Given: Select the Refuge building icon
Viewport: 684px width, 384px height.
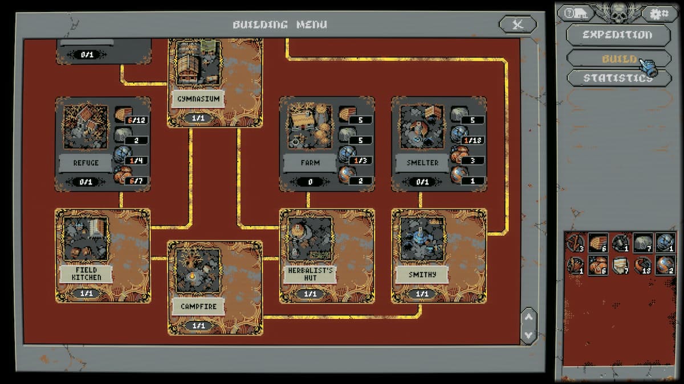Looking at the screenshot, I should pos(85,126).
